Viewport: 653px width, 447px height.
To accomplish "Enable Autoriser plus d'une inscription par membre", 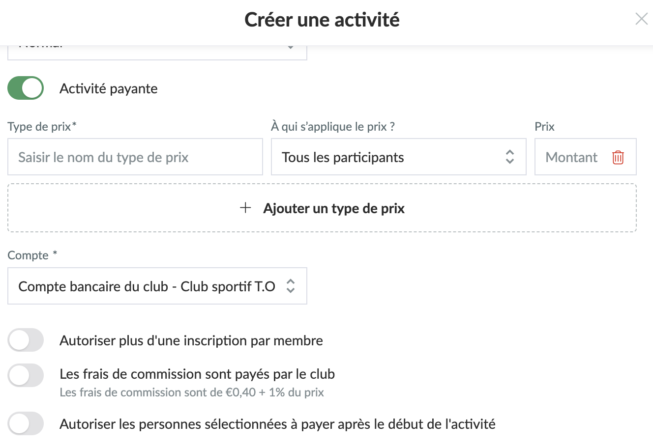I will 26,340.
